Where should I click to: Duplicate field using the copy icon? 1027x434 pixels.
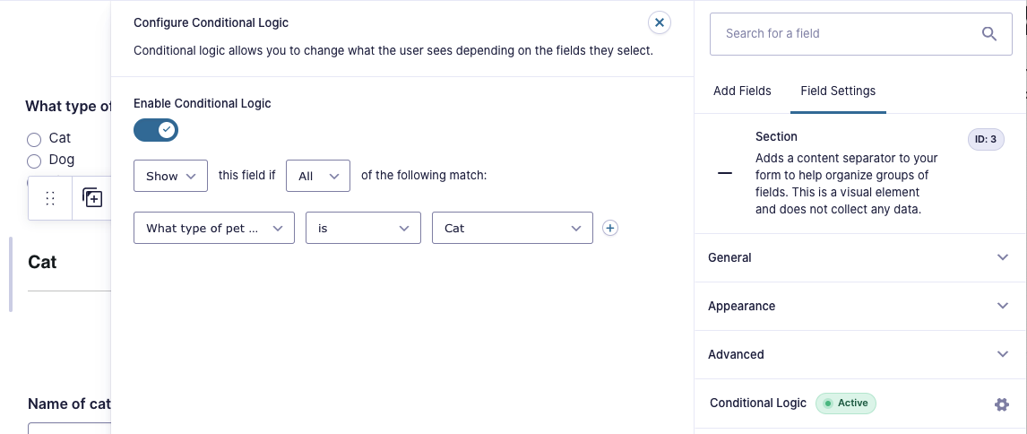[92, 197]
